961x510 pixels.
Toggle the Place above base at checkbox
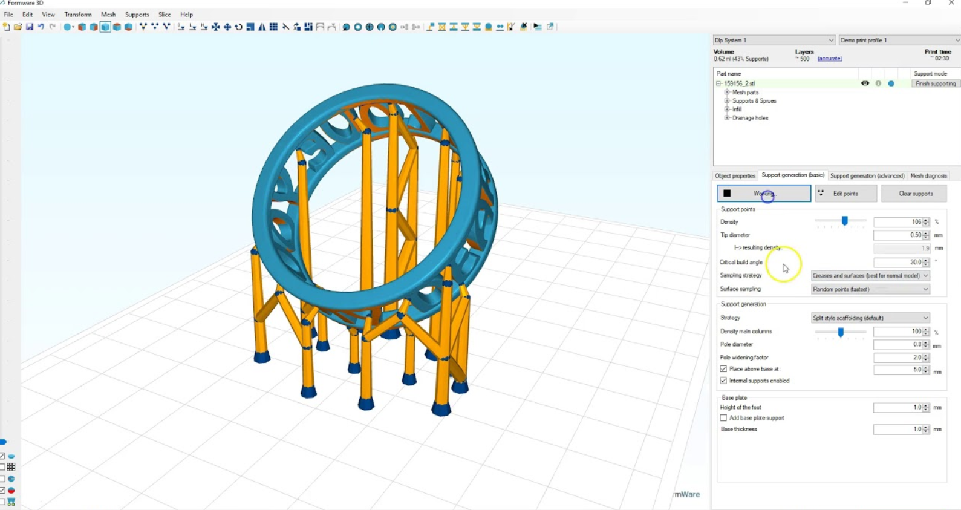[x=723, y=369]
